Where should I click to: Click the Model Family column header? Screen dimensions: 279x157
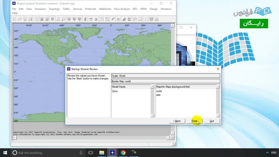(131, 87)
